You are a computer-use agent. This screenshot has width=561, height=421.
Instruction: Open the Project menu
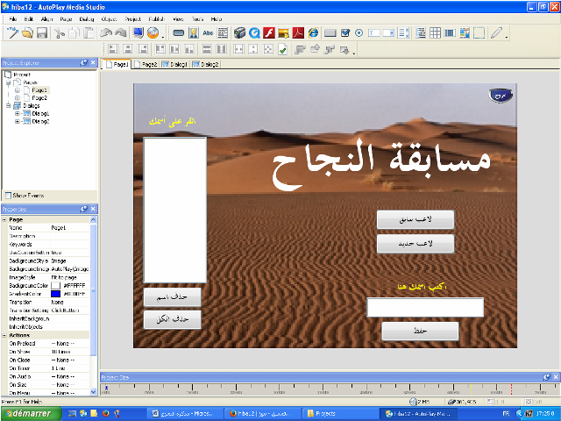[132, 18]
